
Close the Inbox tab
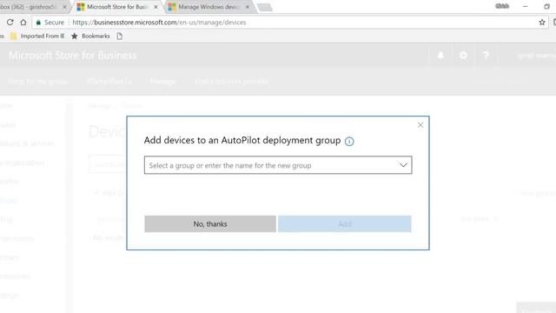[64, 7]
